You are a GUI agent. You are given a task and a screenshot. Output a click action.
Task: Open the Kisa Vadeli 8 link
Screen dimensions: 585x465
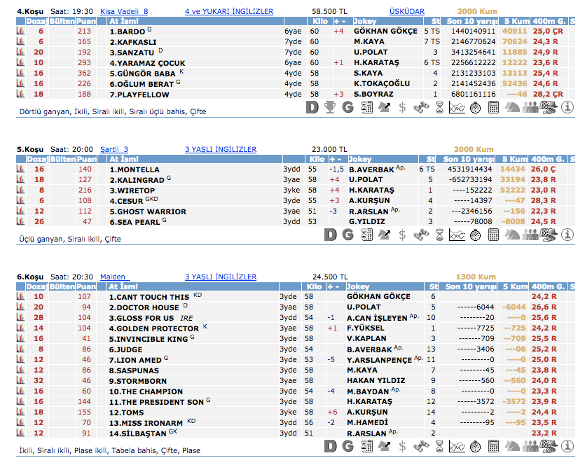[x=124, y=12]
